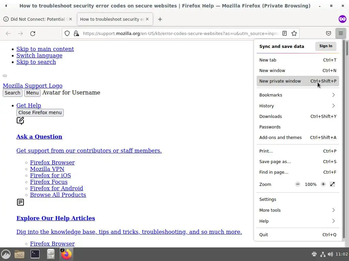Choose Save page as... menu item
Viewport: 349px width, 261px height.
click(298, 161)
